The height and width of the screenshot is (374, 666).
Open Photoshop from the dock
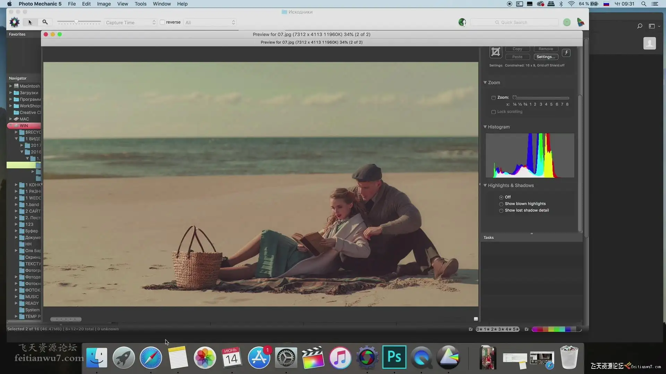tap(394, 357)
